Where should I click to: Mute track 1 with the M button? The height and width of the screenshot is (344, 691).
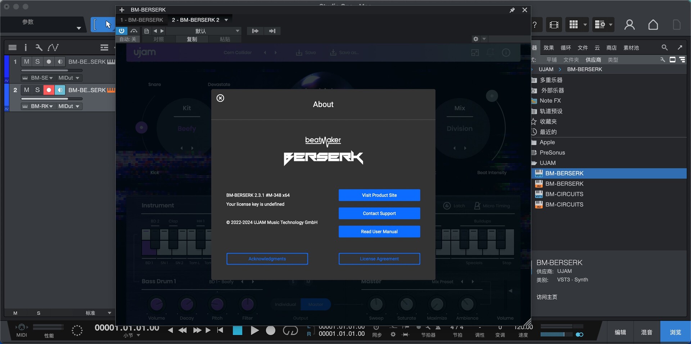click(27, 62)
